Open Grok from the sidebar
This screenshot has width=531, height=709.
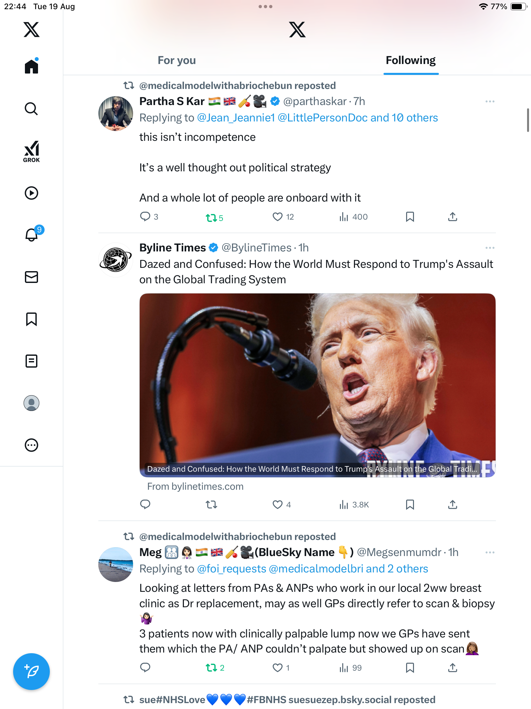[31, 151]
